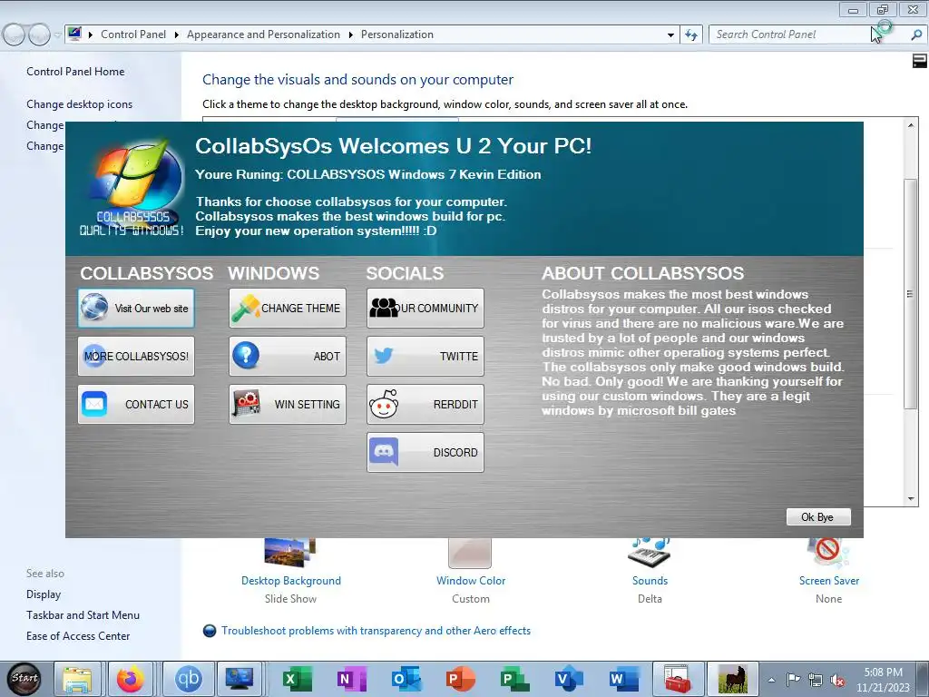
Task: Open the DISCORD button
Action: click(425, 452)
